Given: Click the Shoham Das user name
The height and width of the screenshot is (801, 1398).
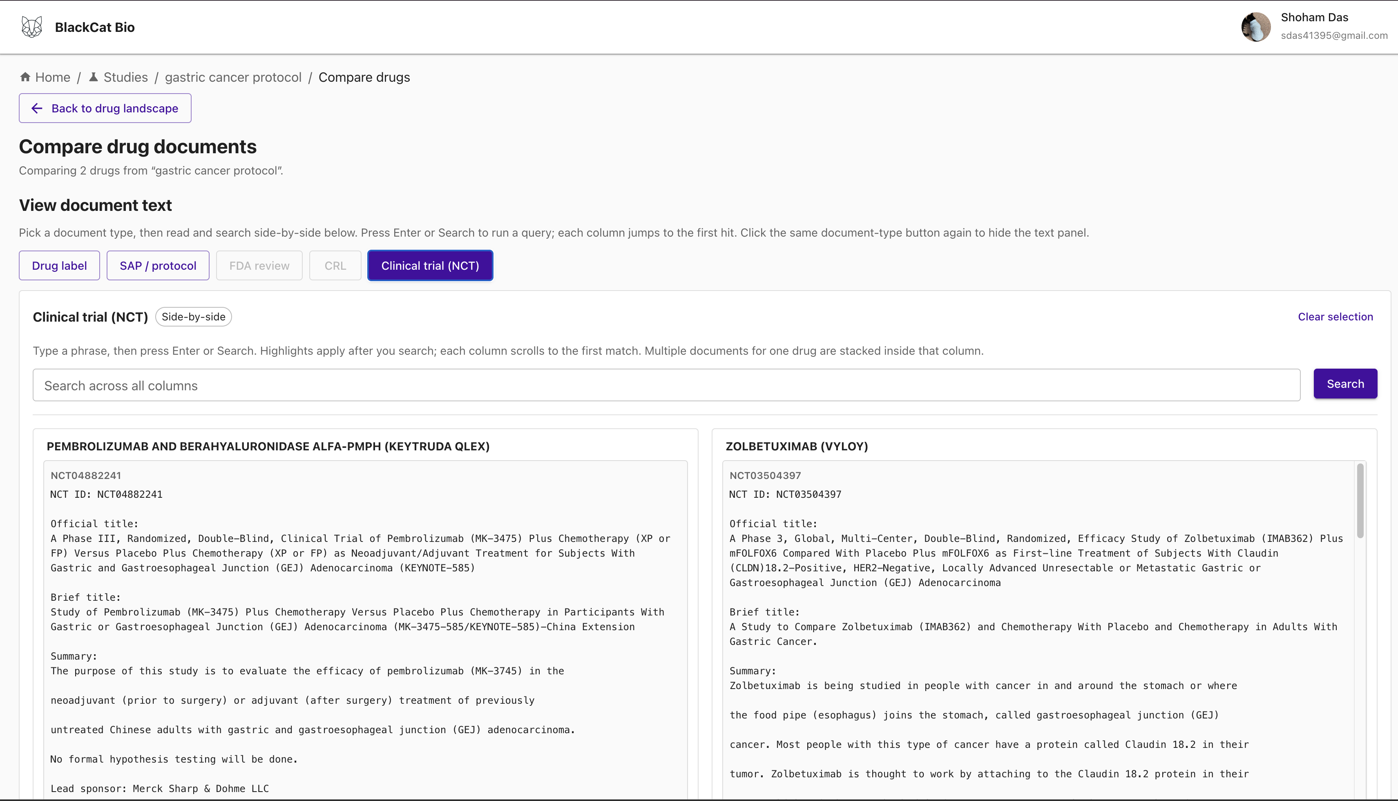Looking at the screenshot, I should [1314, 17].
